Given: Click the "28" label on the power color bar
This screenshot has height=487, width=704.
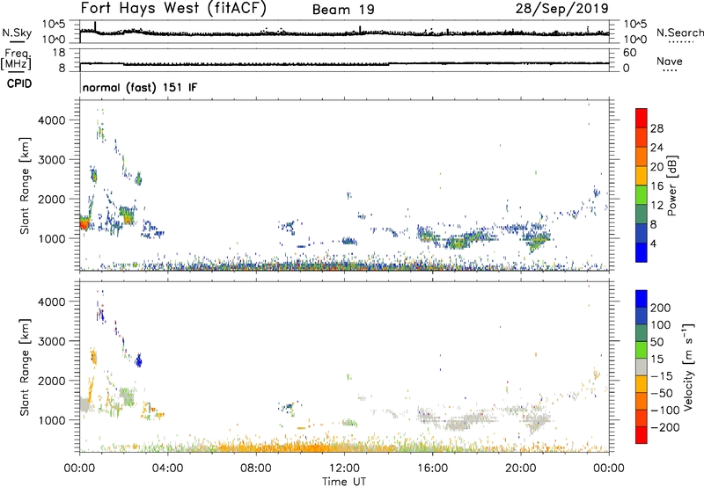Looking at the screenshot, I should tap(656, 128).
